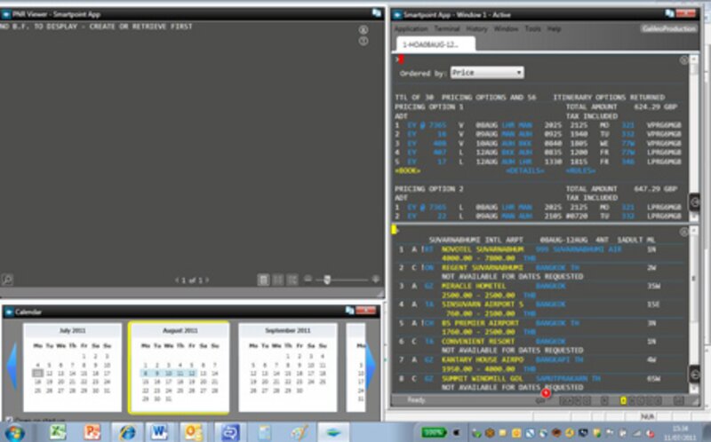Show earlier months with the Calendar left arrow

point(12,366)
